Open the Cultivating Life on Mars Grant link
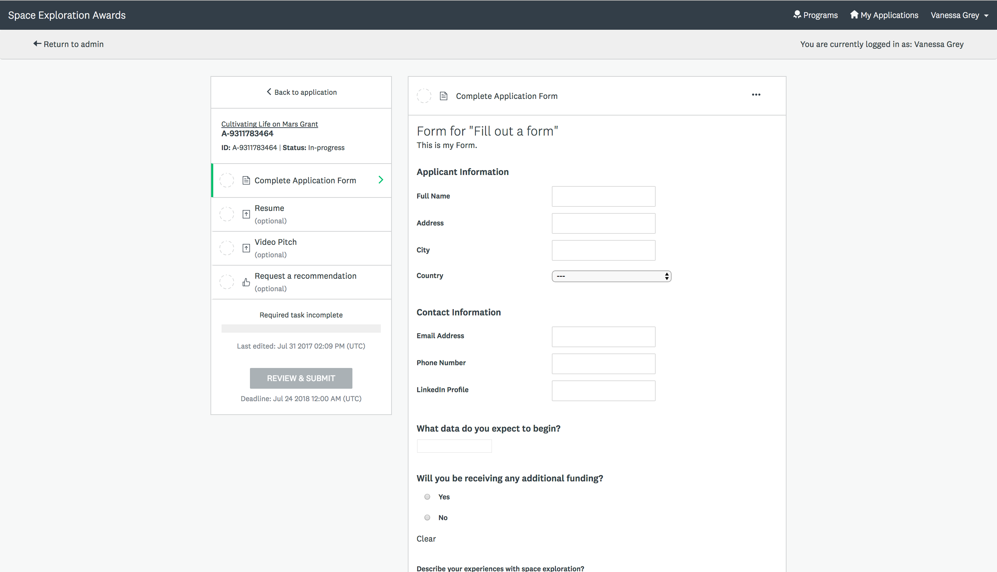 (x=269, y=124)
